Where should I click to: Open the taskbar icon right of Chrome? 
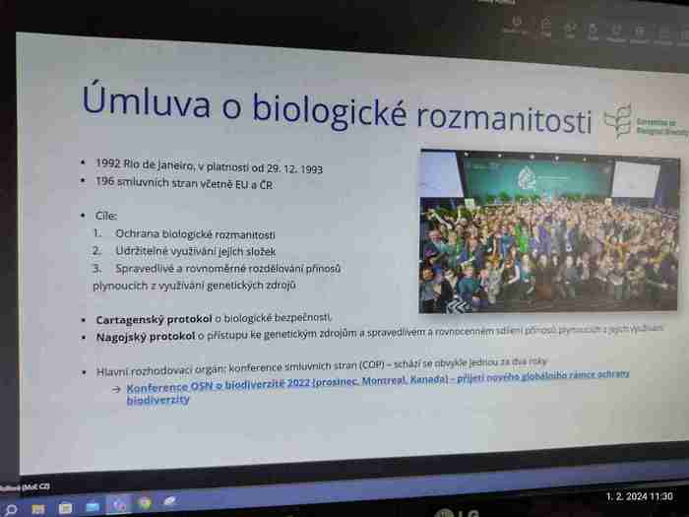click(169, 501)
